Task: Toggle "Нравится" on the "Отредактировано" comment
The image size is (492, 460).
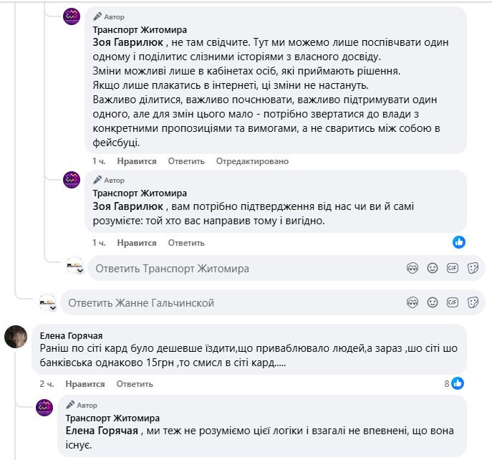Action: tap(137, 161)
